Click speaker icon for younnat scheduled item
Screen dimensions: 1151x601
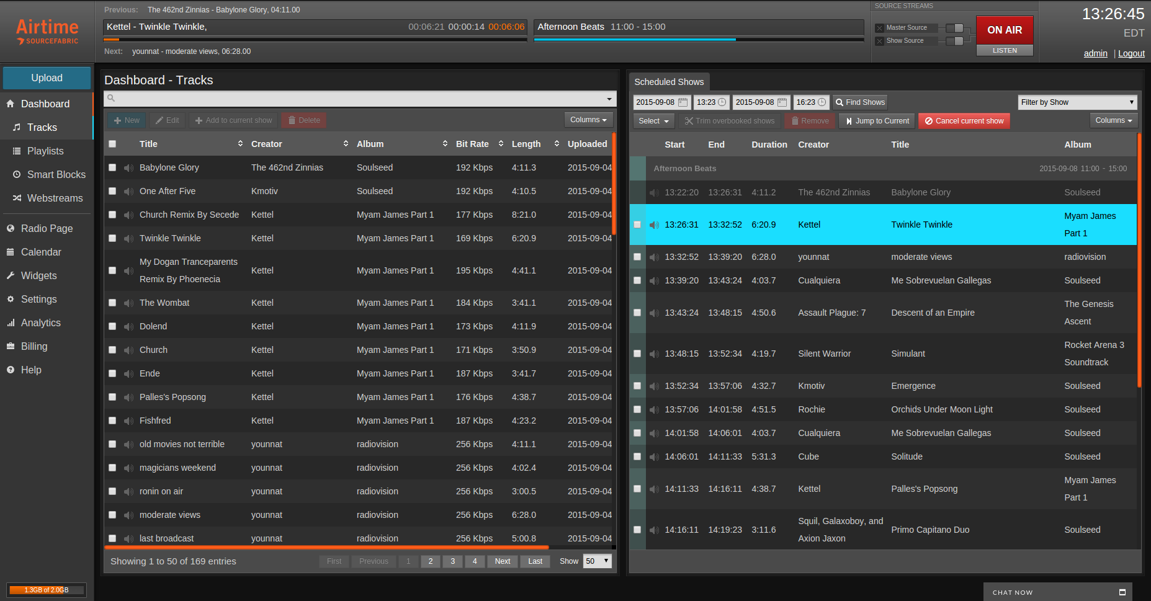coord(654,257)
